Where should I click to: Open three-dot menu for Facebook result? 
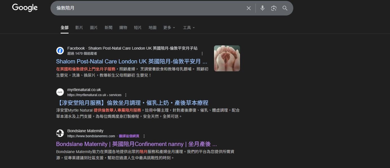(202, 54)
